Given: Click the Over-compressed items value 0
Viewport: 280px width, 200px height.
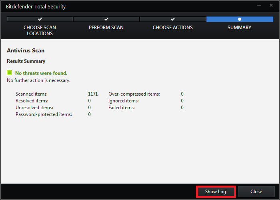Looking at the screenshot, I should point(182,94).
